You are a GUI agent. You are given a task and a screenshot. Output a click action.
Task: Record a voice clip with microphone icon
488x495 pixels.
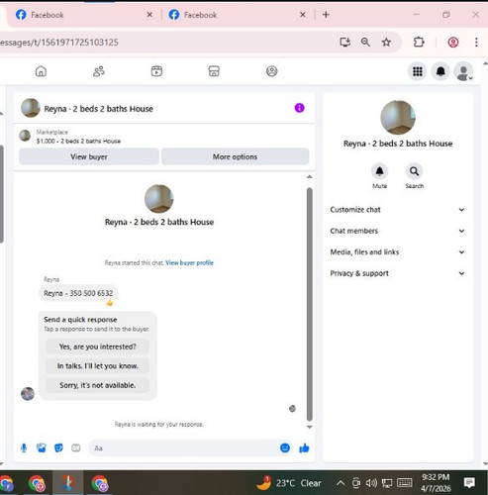24,448
